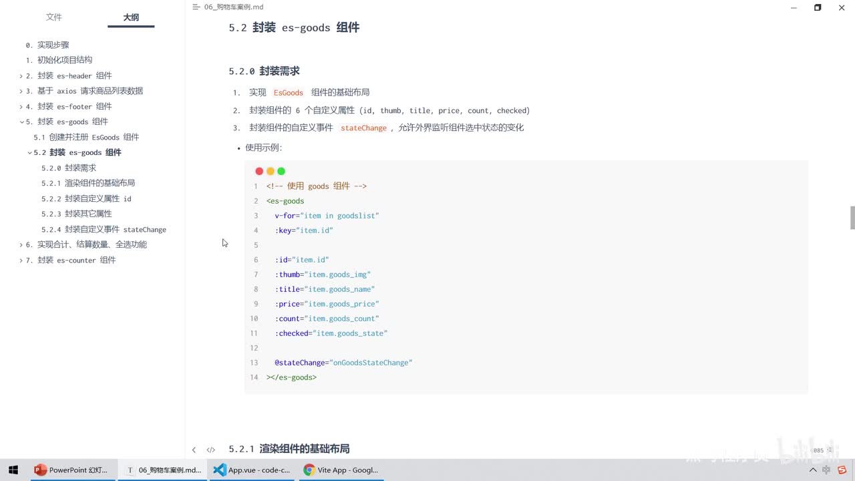Viewport: 855px width, 481px height.
Task: Open outline item 1. 初始化项目结构
Action: tap(59, 60)
